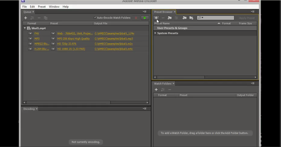This screenshot has width=281, height=147.
Task: Close the Watch Folders tab
Action: (x=174, y=84)
